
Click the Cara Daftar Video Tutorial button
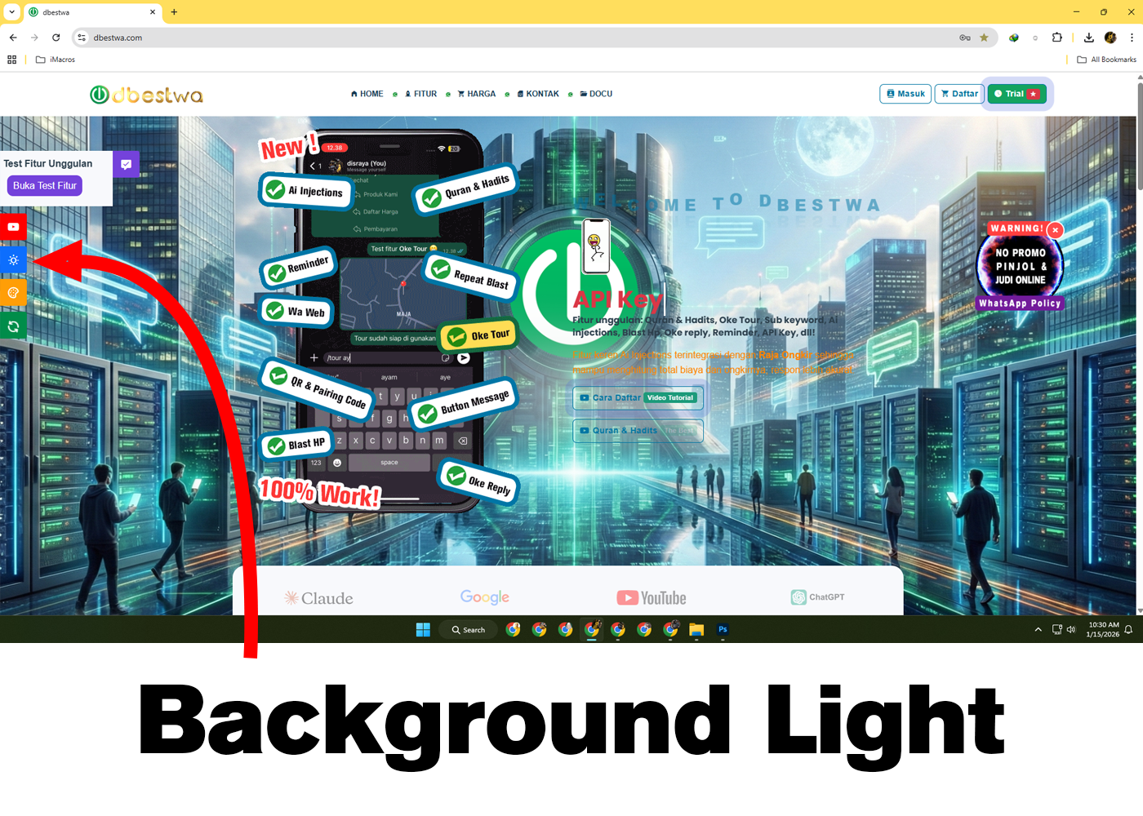pos(638,398)
